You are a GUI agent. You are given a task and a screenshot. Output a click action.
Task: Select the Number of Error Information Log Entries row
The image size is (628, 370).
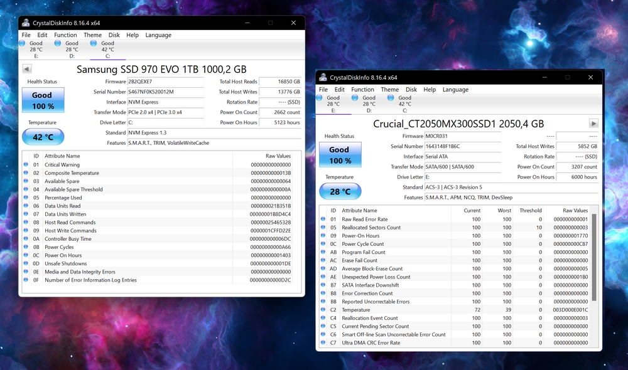coord(157,280)
